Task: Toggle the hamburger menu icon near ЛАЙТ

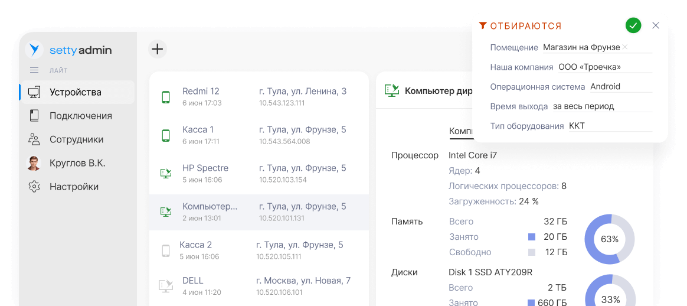Action: point(34,70)
